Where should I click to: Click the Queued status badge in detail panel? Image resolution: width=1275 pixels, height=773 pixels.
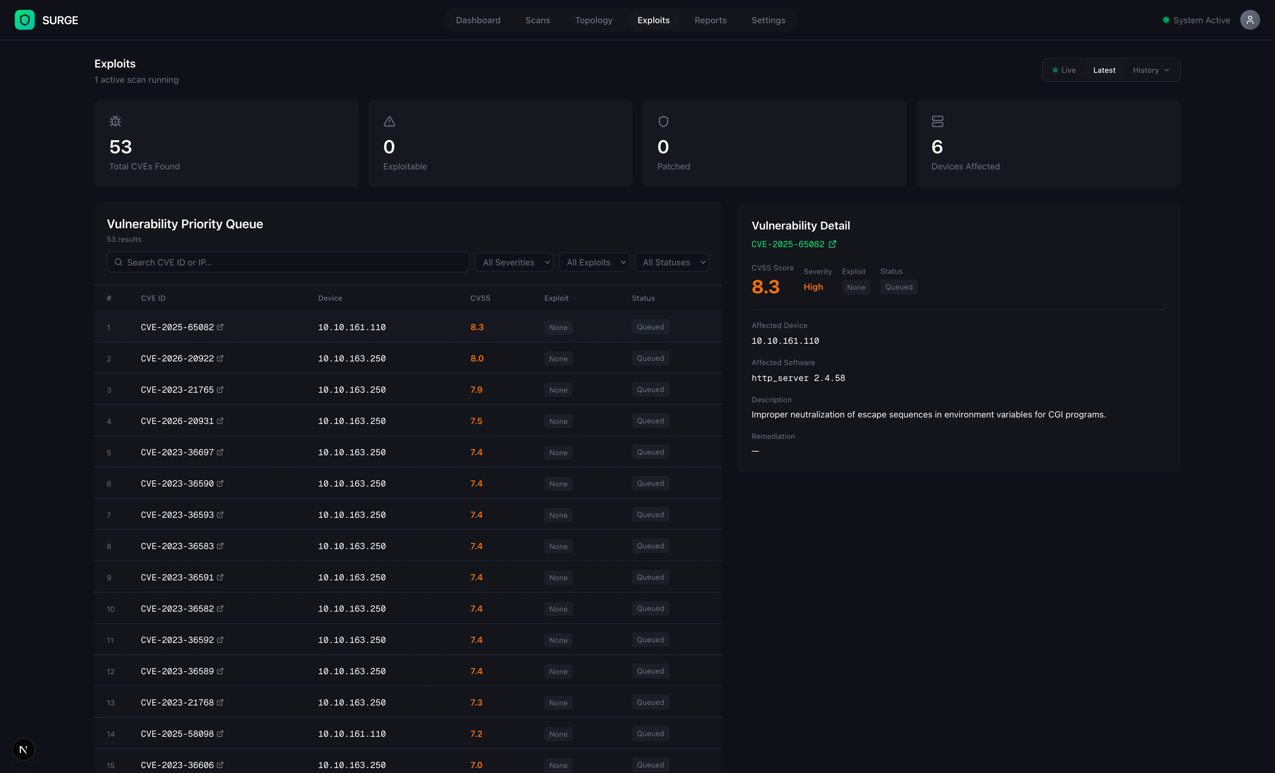coord(899,287)
